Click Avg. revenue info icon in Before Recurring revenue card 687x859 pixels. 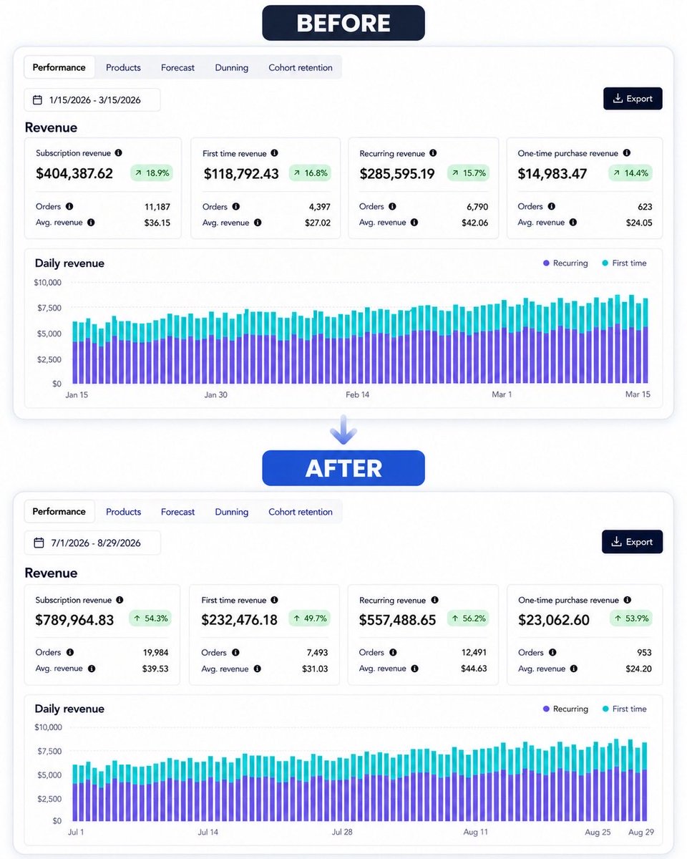tap(414, 223)
